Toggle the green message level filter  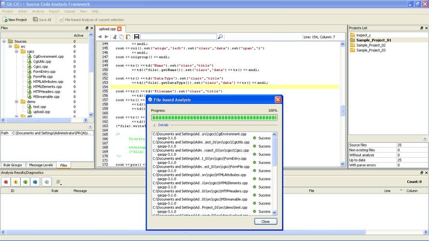[x=25, y=182]
